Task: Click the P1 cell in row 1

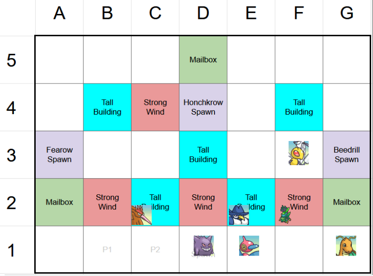Action: click(107, 250)
